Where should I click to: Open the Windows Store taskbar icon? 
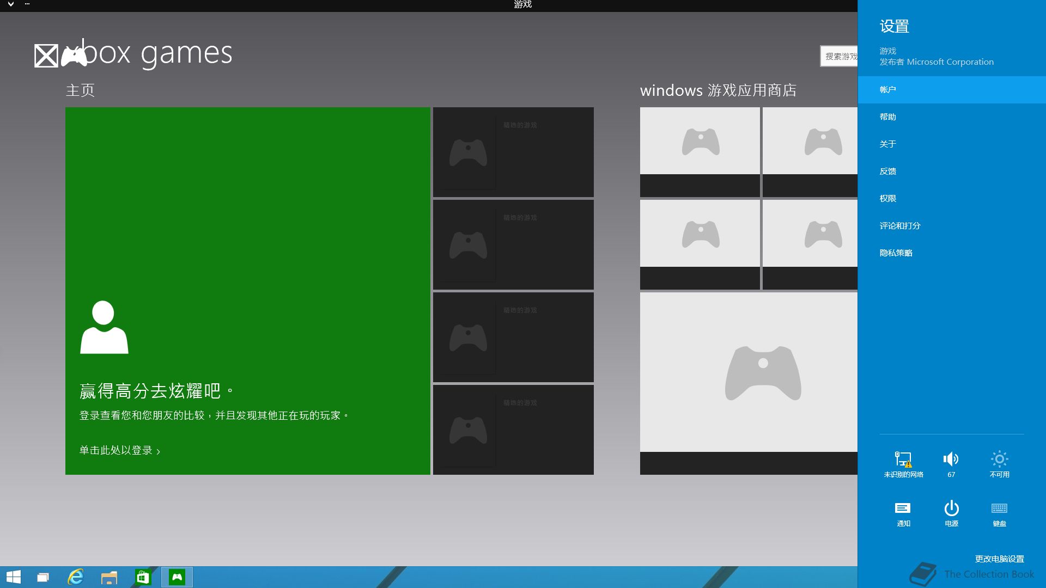click(143, 577)
